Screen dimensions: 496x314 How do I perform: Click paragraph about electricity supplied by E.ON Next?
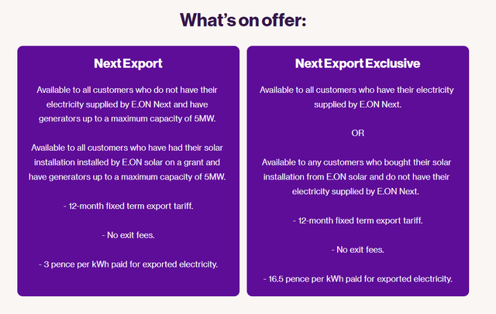point(356,97)
